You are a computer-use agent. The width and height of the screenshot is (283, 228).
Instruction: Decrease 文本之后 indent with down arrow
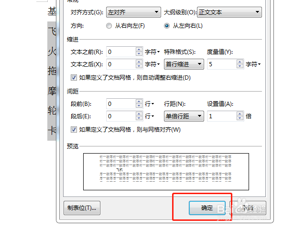tap(139, 66)
